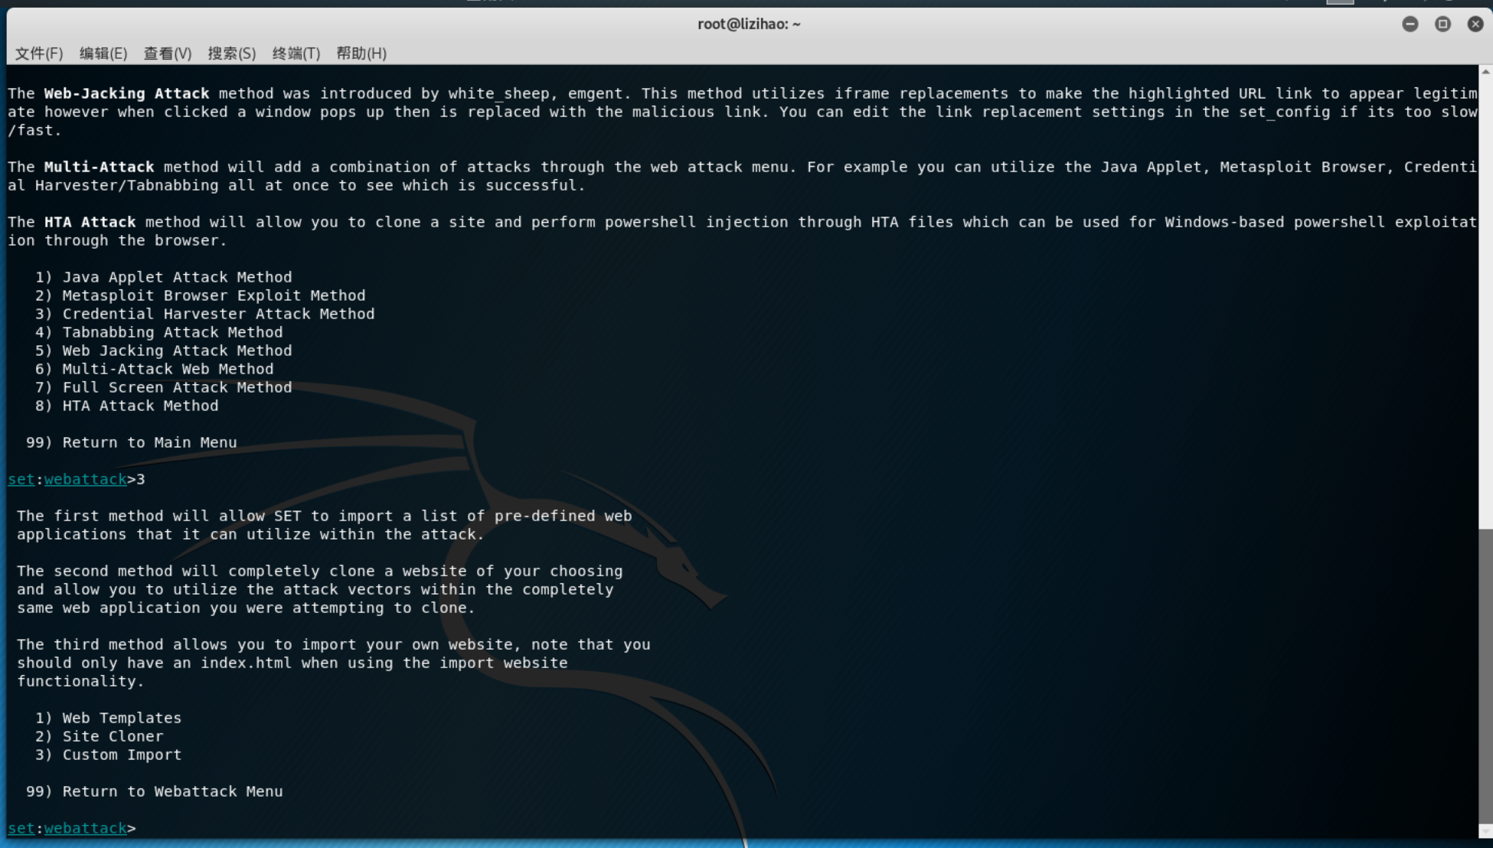Click '3) Credential Harvester Attack Method'
Image resolution: width=1493 pixels, height=848 pixels.
(204, 314)
